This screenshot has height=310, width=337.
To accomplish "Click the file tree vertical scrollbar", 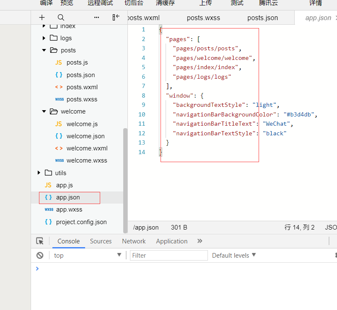I will (125, 180).
